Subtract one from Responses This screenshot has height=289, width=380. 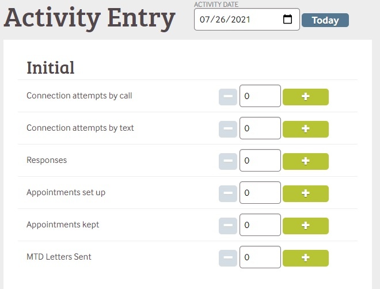coord(228,161)
